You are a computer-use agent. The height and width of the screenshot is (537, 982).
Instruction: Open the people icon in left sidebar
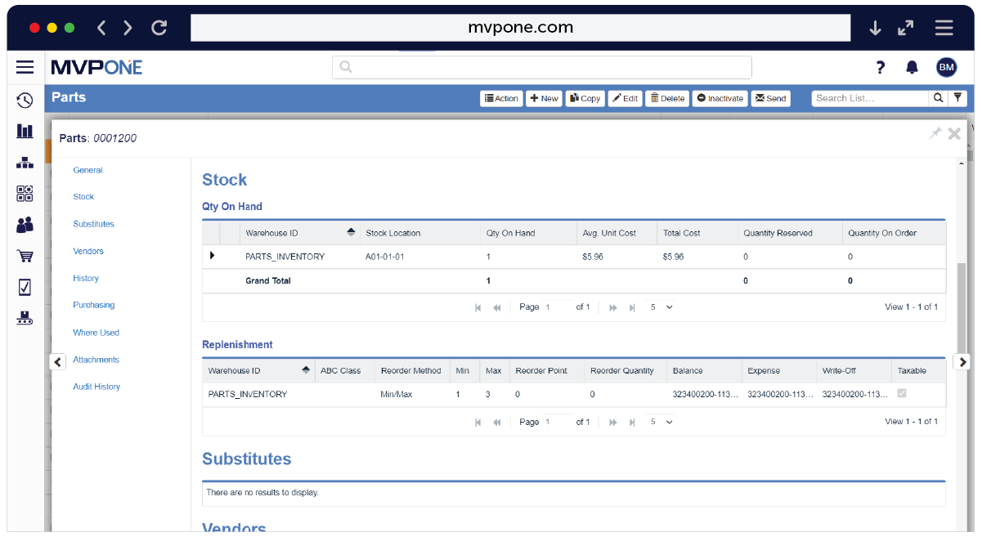click(x=25, y=225)
